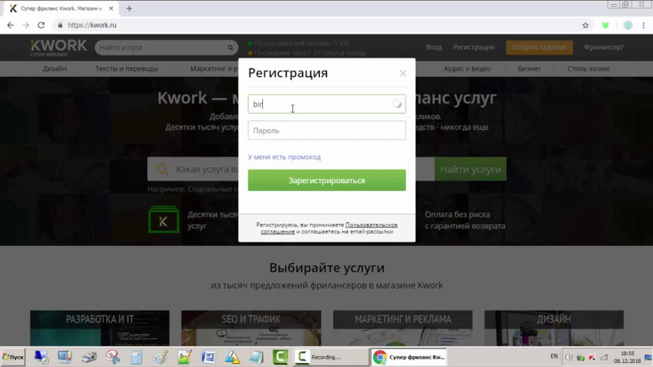Image resolution: width=653 pixels, height=367 pixels.
Task: Open Chrome's three-dot menu
Action: (643, 25)
